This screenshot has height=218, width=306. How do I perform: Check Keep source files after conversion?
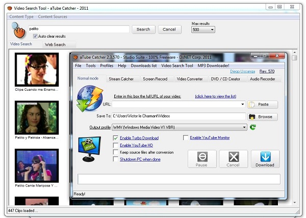[x=116, y=152]
